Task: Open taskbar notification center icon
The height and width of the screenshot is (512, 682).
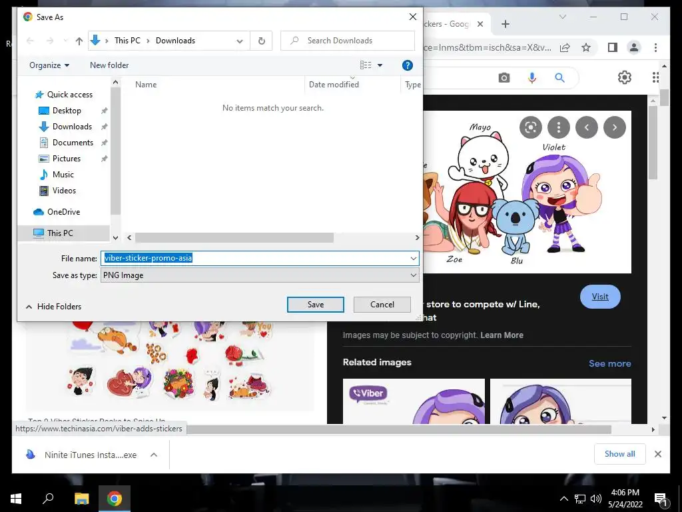Action: coord(660,499)
